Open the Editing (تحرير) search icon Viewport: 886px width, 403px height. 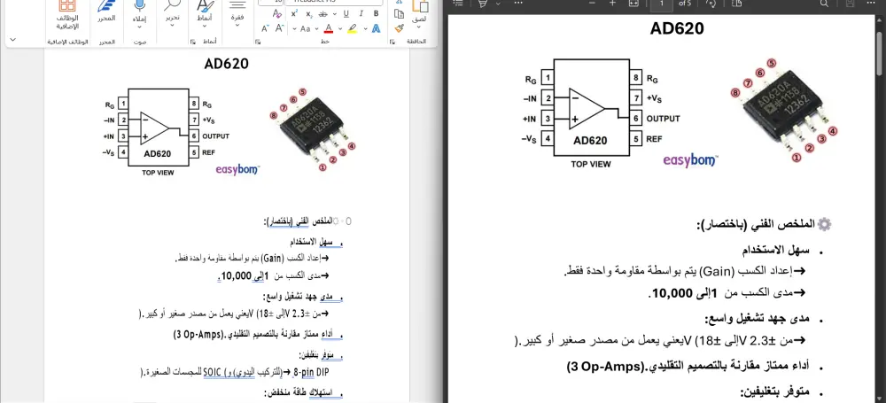coord(172,4)
